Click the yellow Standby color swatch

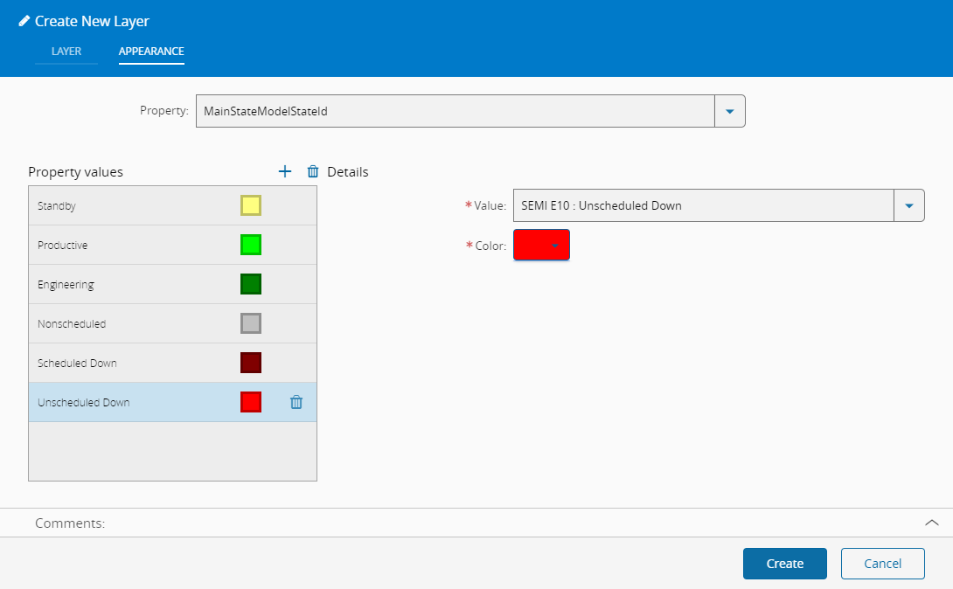click(251, 205)
